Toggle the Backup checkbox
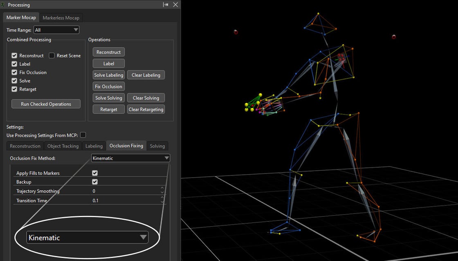Screen dimensions: 458x261 (94, 182)
